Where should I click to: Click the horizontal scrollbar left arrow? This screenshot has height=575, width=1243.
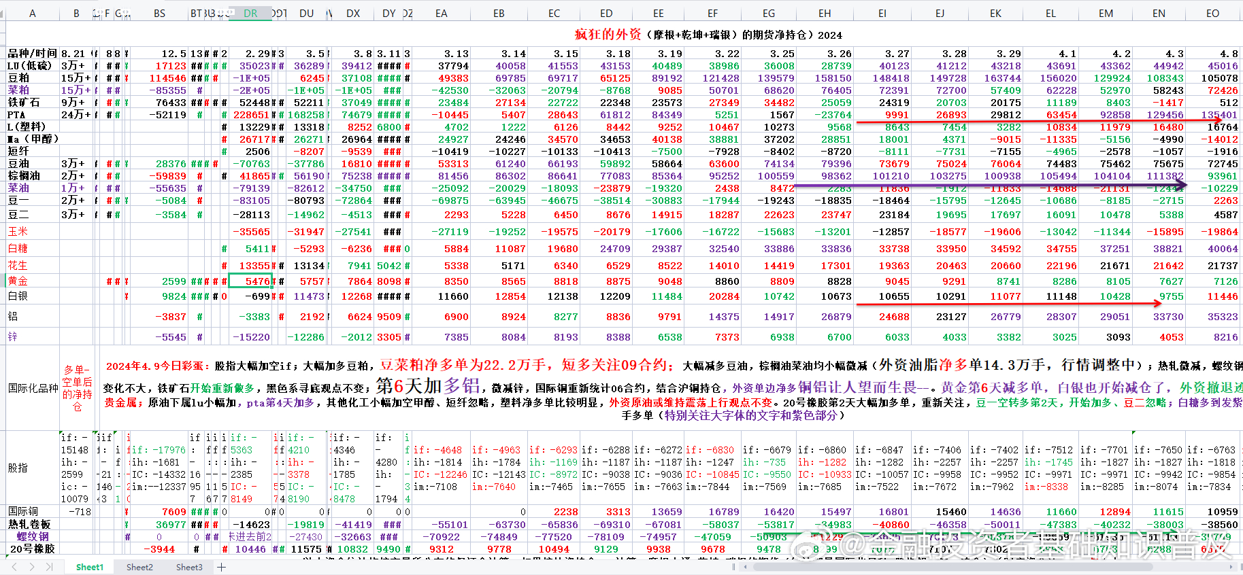(746, 567)
